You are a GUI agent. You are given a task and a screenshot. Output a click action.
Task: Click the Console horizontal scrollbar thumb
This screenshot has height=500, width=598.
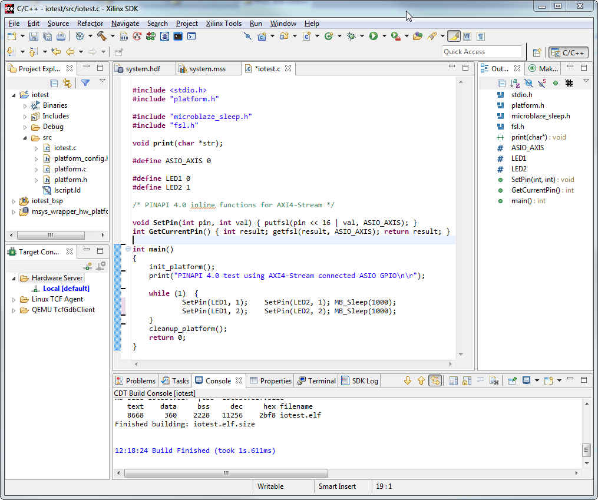click(x=226, y=473)
